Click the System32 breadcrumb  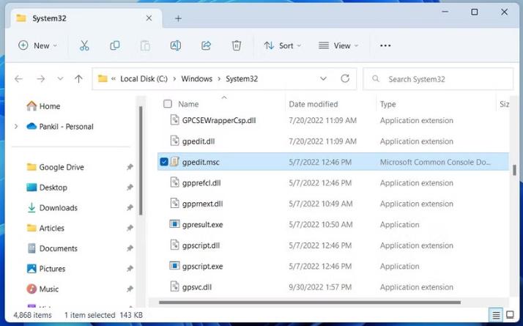tap(242, 78)
